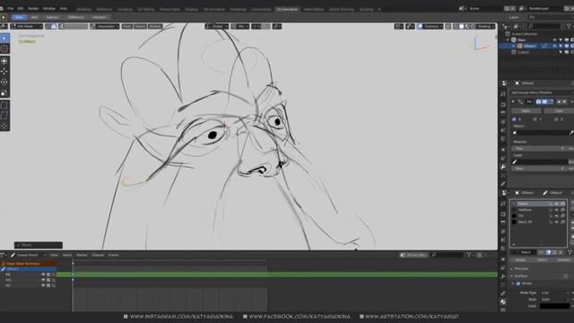574x323 pixels.
Task: Switch to solid viewport shading
Action: (x=462, y=26)
